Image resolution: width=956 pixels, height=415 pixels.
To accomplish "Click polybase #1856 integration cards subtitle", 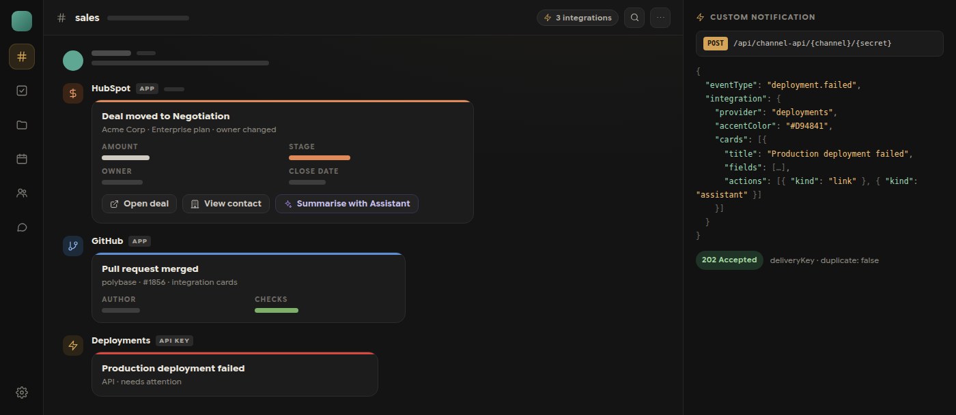I will (x=169, y=282).
